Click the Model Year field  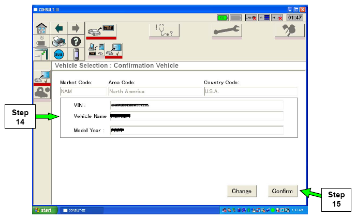pos(197,130)
